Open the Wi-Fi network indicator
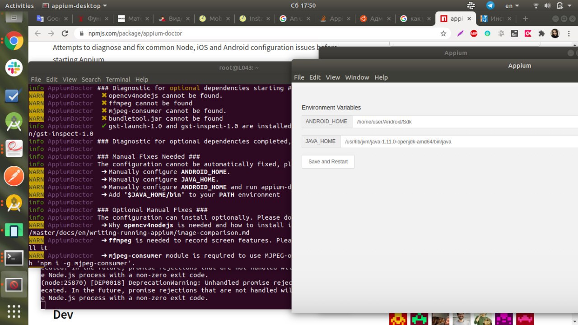Viewport: 578px width, 325px height. (536, 6)
